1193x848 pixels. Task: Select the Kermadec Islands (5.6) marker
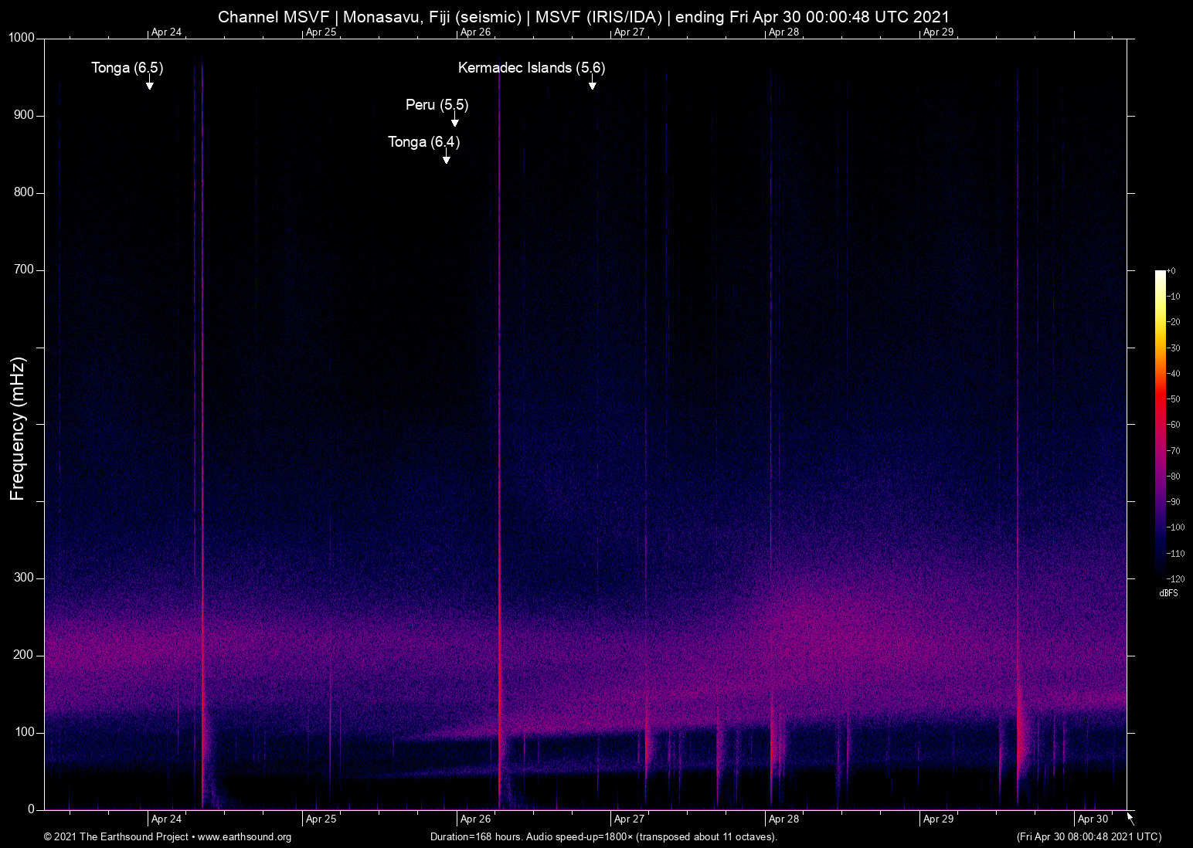[x=532, y=68]
